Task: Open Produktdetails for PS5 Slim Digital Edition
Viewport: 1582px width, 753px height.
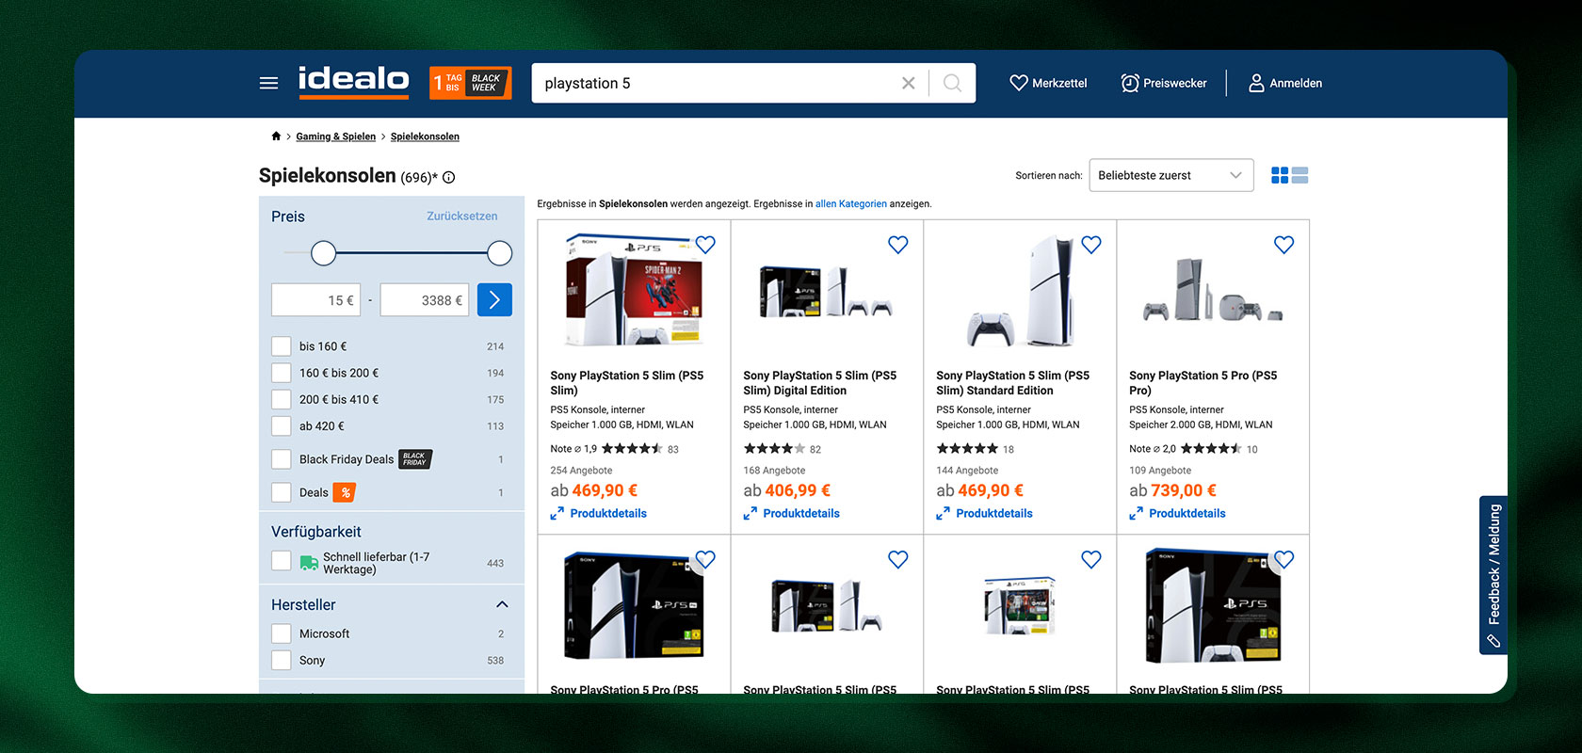Action: 801,513
